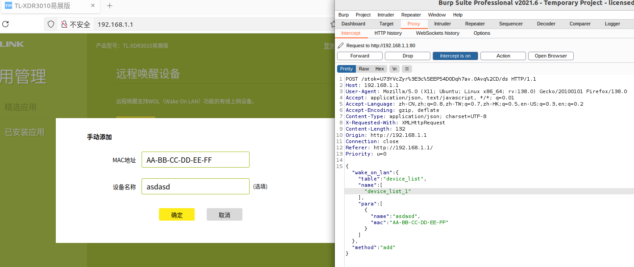Switch to the HTTP history sub-tab

pyautogui.click(x=388, y=33)
